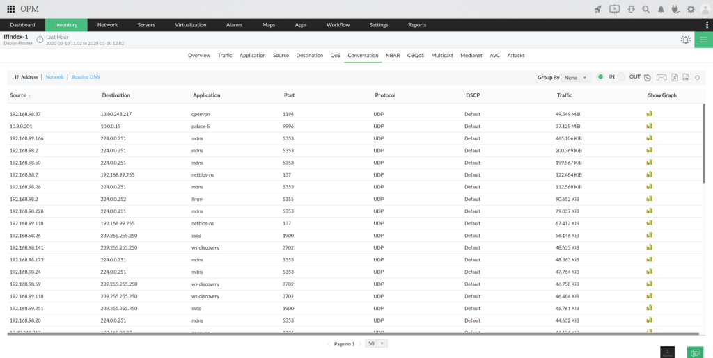Export the report as PDF
The width and height of the screenshot is (713, 358).
pos(674,77)
